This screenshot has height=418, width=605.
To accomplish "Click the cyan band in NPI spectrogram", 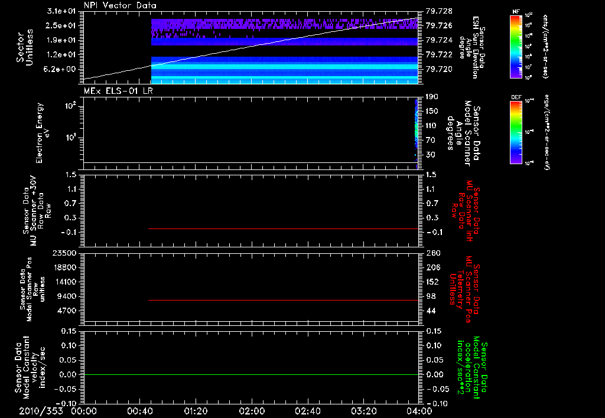I will point(284,67).
